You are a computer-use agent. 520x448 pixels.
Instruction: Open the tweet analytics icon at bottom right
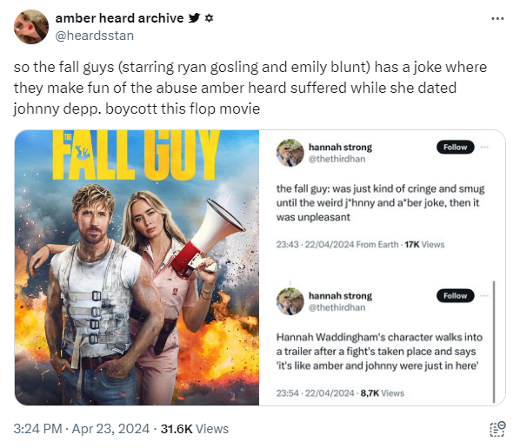pos(497,429)
